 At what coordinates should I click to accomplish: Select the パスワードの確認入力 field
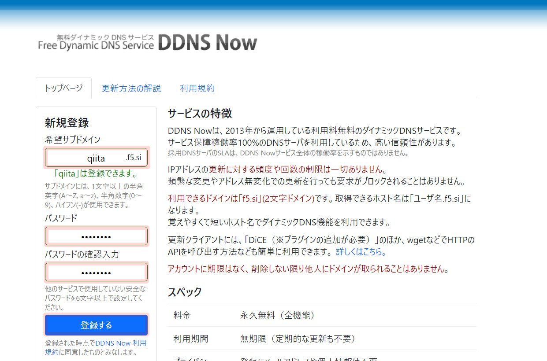tap(96, 273)
